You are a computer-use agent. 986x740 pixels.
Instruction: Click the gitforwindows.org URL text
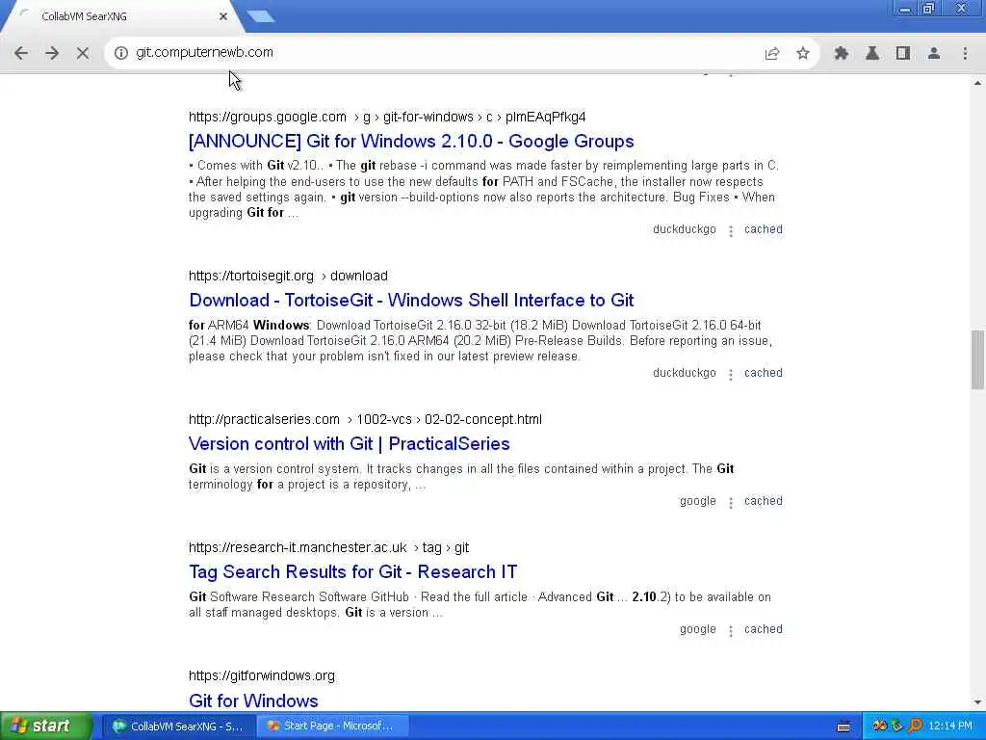262,675
